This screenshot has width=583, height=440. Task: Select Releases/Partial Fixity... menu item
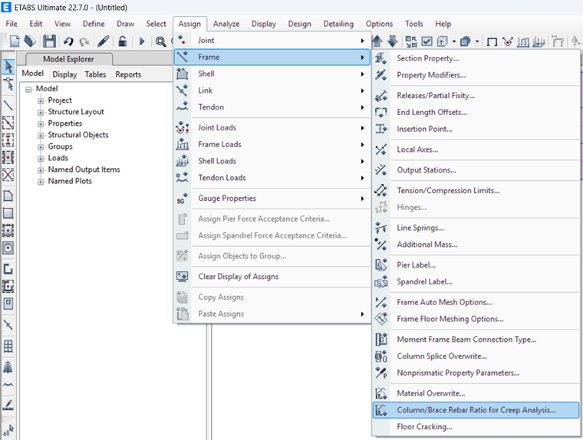[x=476, y=96]
